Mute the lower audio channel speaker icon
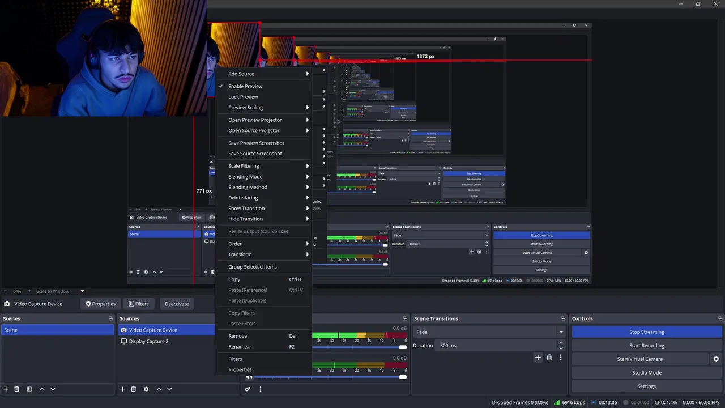 [249, 377]
